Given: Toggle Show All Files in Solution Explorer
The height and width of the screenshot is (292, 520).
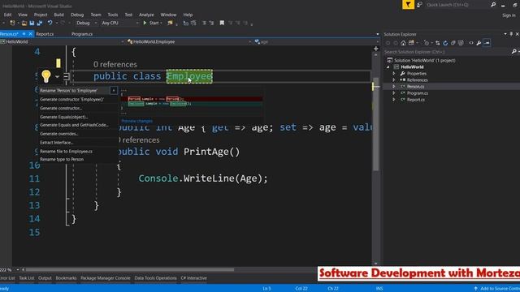Looking at the screenshot, I should 461,43.
